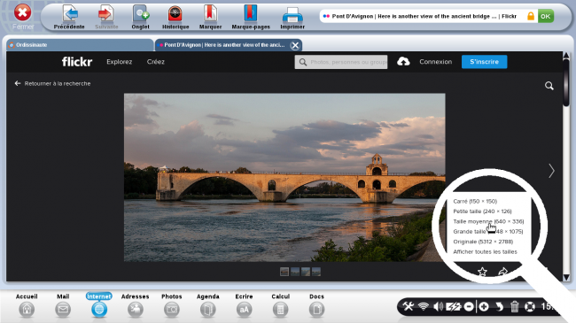Add the photo to favorites with the star icon
The width and height of the screenshot is (576, 323).
click(x=482, y=272)
